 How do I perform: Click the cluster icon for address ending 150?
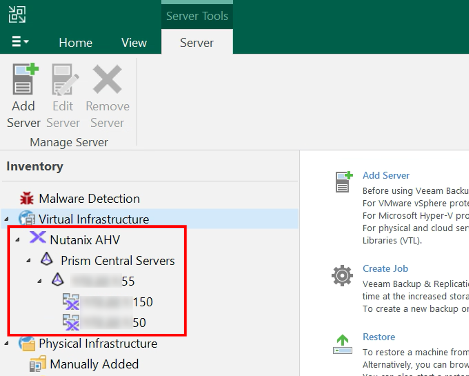click(x=71, y=302)
